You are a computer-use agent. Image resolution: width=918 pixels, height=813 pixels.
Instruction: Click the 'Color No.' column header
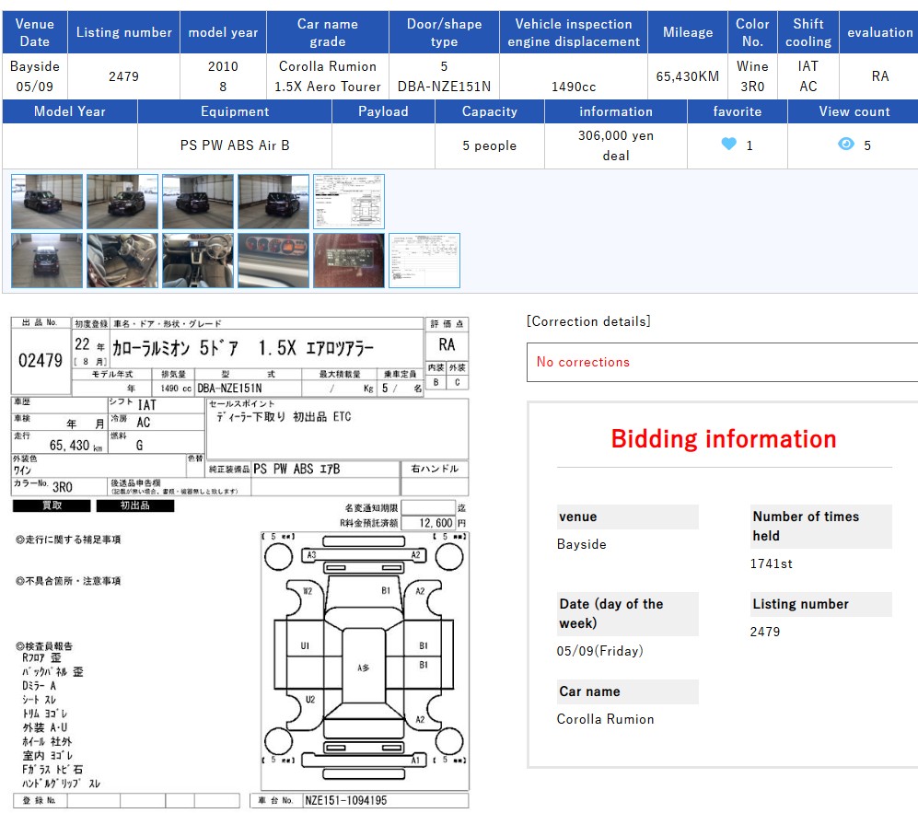752,32
